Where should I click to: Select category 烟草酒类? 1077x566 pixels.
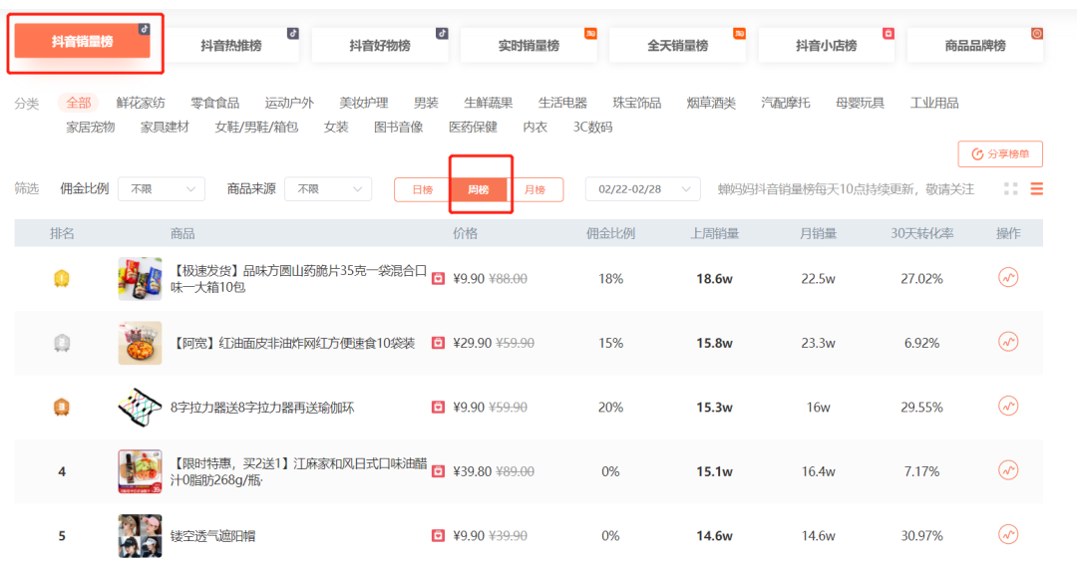(711, 103)
